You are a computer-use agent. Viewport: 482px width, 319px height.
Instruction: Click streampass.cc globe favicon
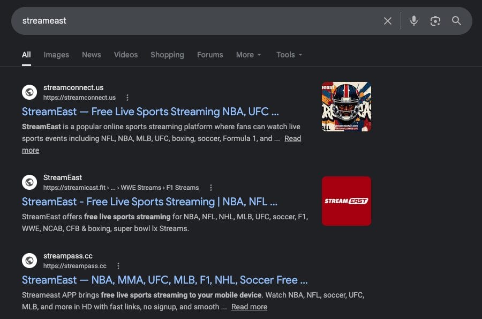tap(29, 261)
